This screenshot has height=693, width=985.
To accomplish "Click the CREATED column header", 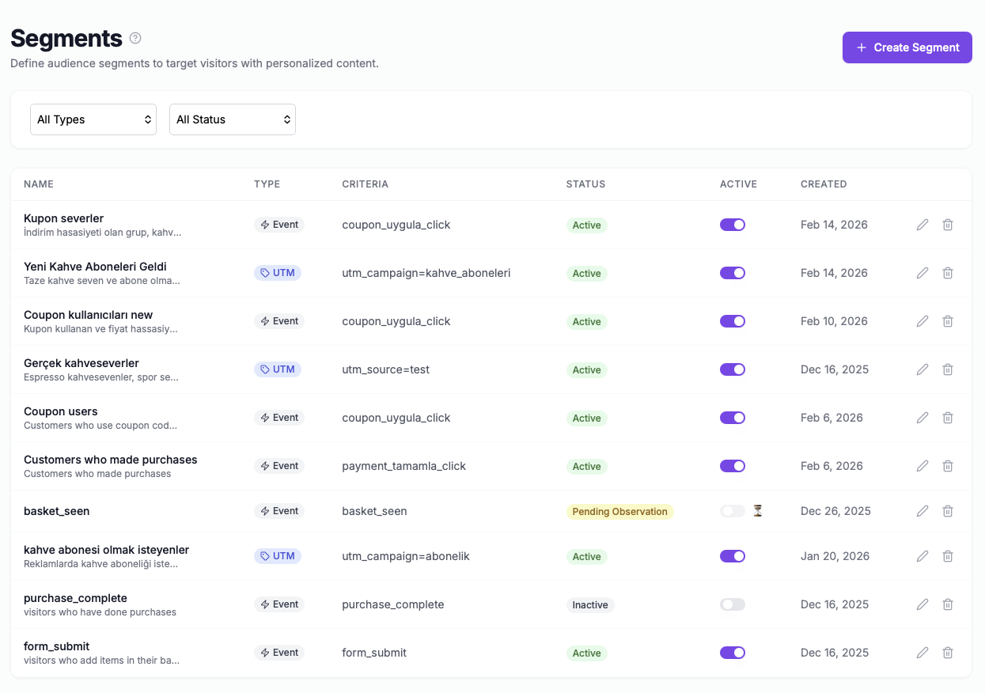I will point(824,184).
